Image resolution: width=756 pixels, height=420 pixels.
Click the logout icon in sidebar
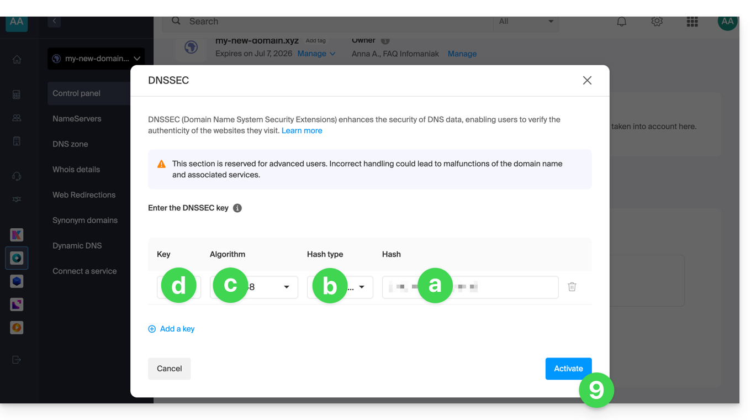click(17, 360)
